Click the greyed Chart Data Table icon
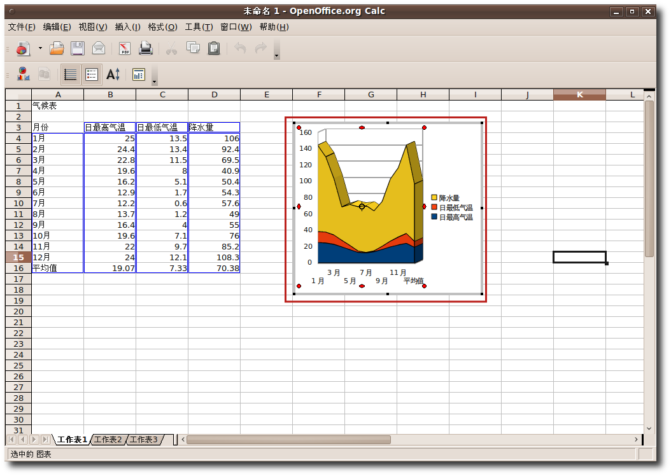This screenshot has width=671, height=476. click(x=45, y=74)
